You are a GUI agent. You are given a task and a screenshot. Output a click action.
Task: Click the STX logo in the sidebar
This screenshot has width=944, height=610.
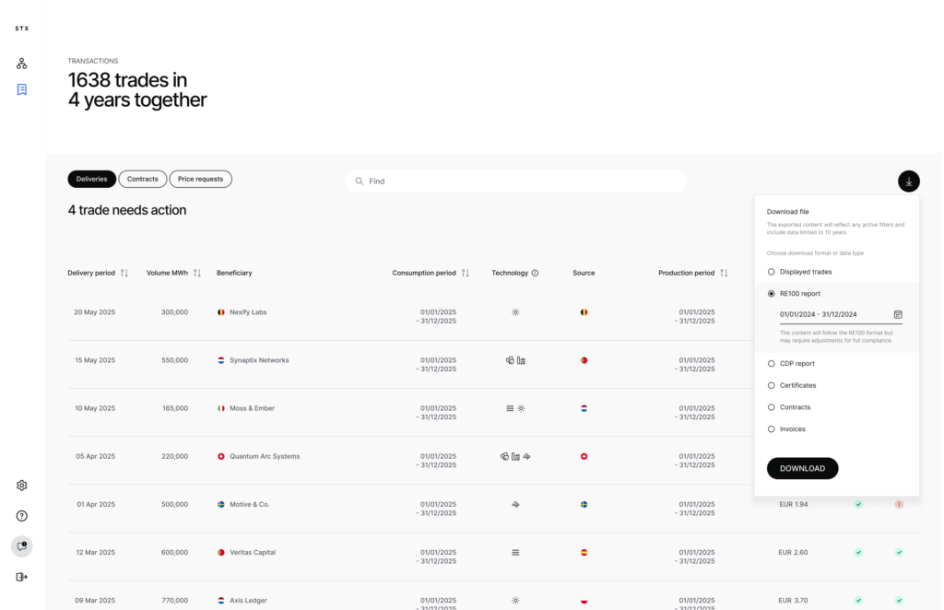coord(21,29)
